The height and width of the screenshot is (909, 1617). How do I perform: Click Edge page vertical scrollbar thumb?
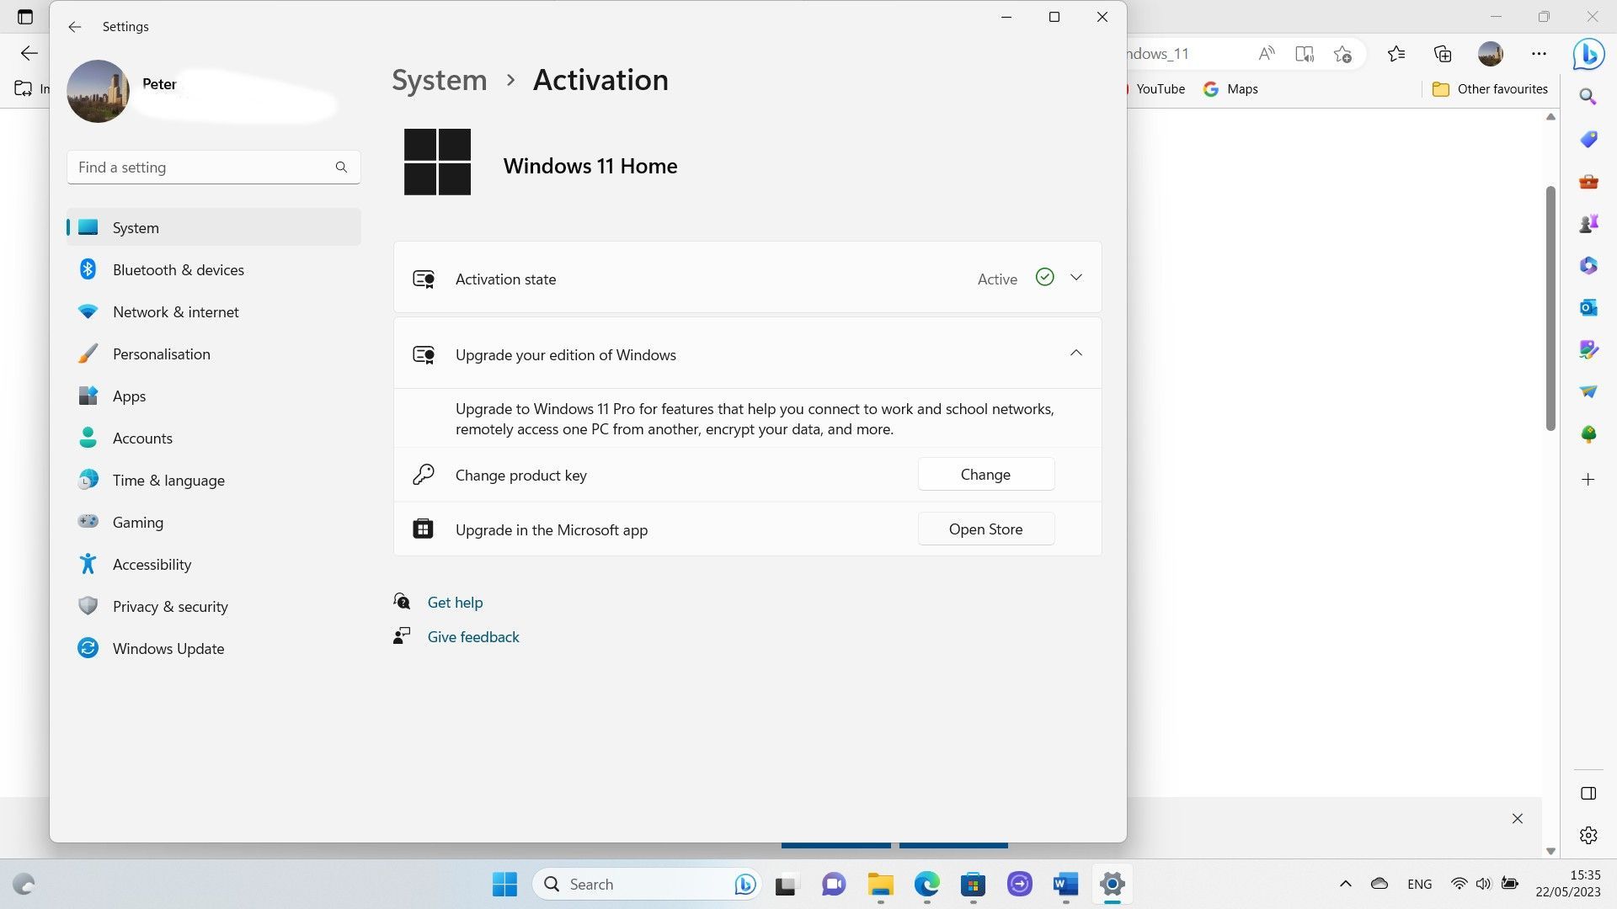1550,308
